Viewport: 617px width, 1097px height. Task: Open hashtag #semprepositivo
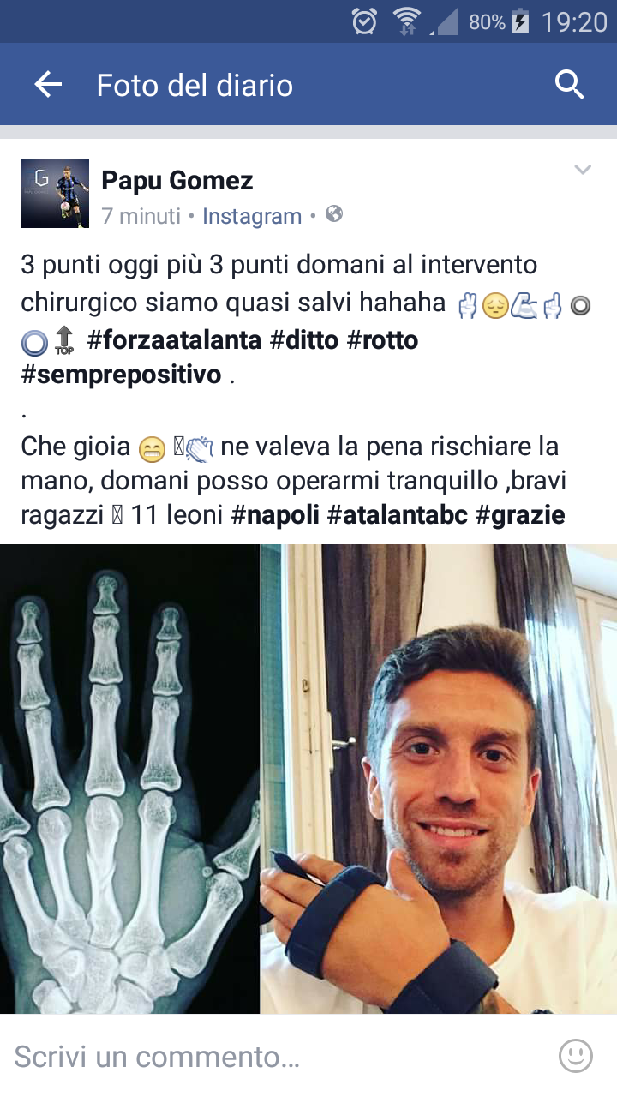[121, 375]
